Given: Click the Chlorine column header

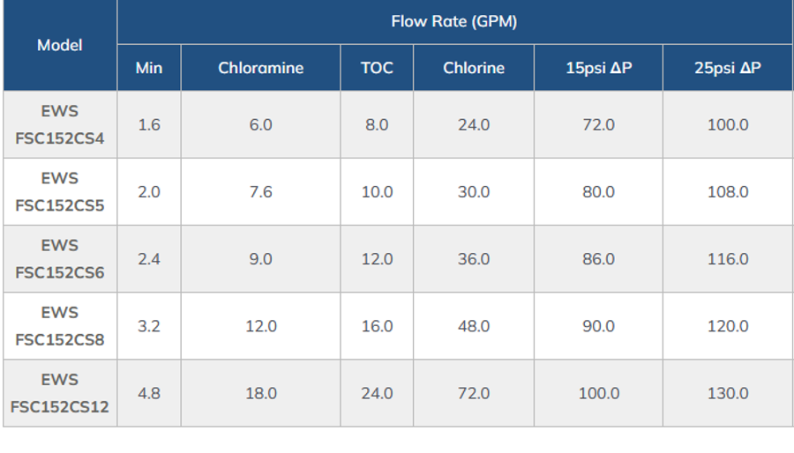Looking at the screenshot, I should pyautogui.click(x=474, y=68).
